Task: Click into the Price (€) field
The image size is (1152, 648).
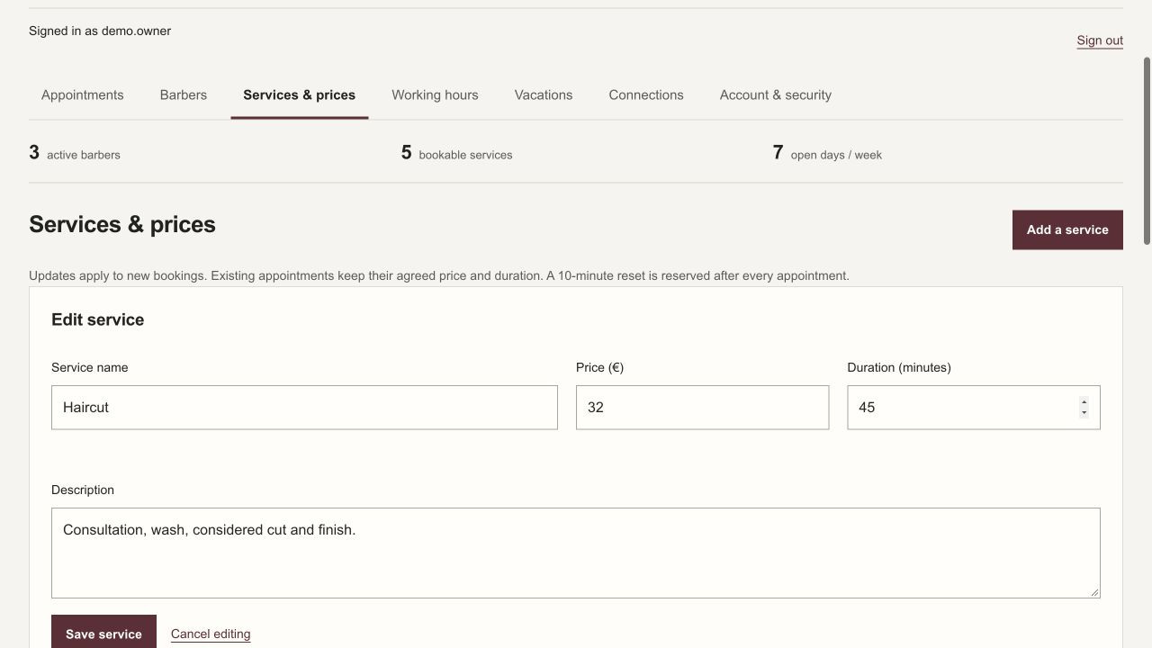Action: [702, 408]
